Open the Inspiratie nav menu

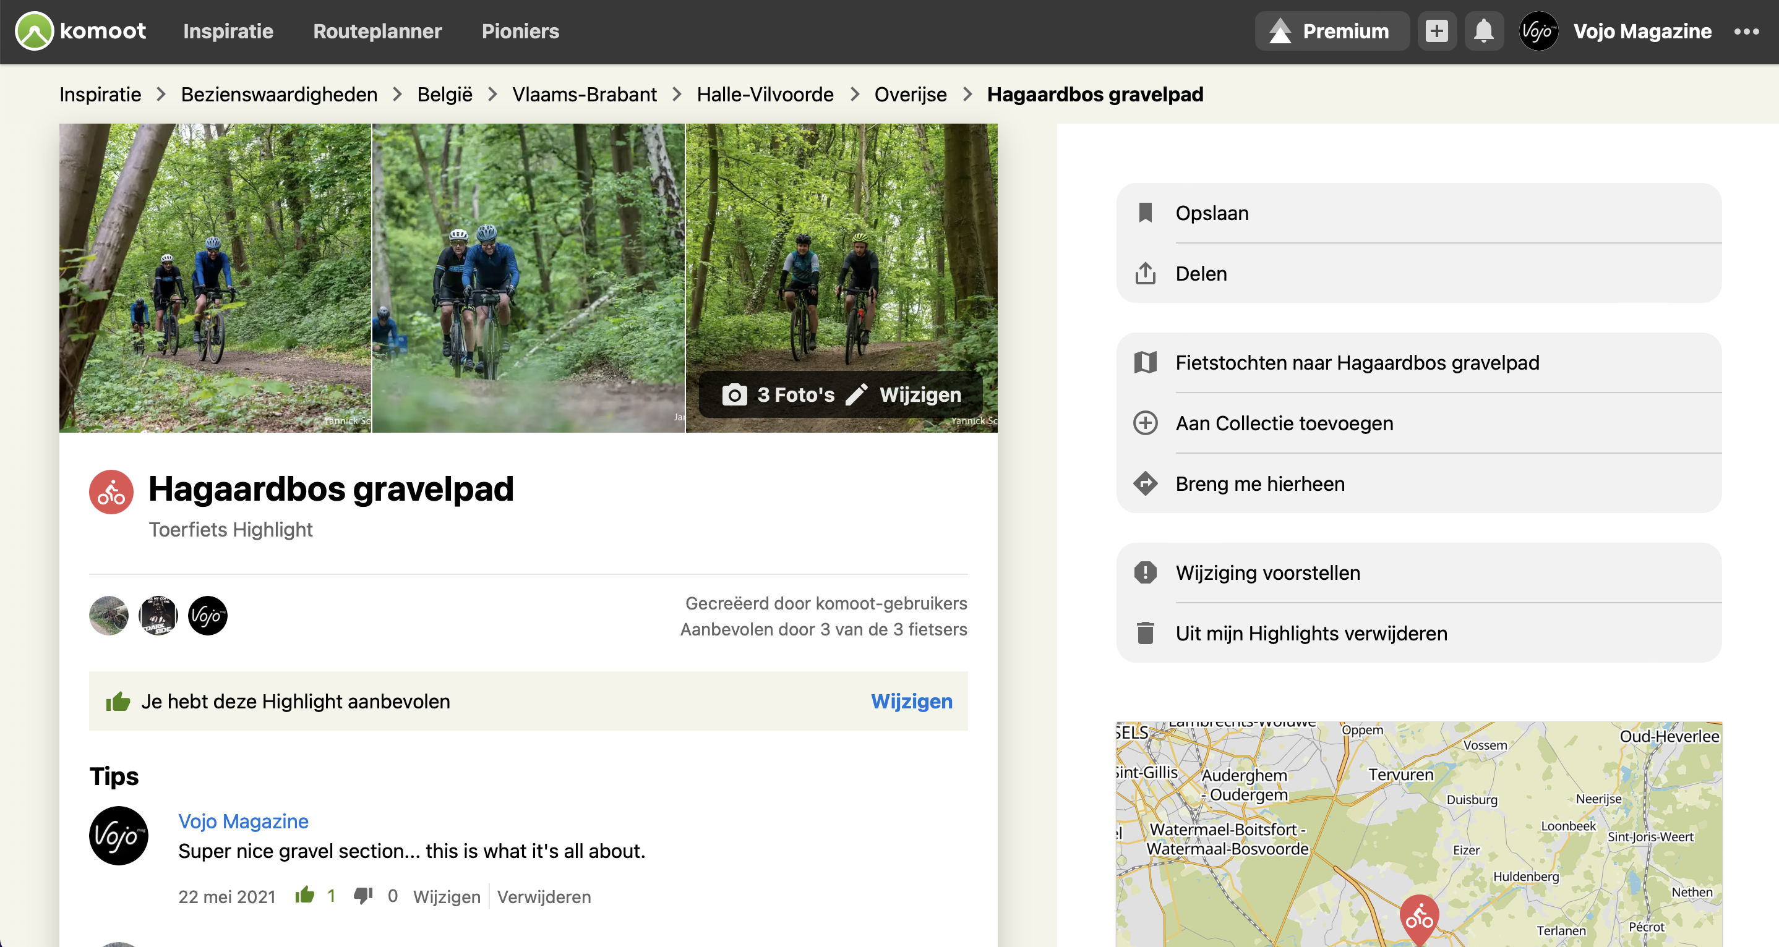(x=228, y=31)
